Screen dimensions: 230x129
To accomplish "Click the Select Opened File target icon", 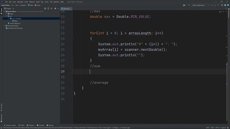I will click(x=45, y=9).
